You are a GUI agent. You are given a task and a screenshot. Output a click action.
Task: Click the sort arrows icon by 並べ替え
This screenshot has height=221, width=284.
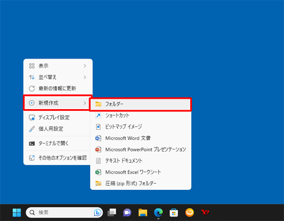point(32,77)
